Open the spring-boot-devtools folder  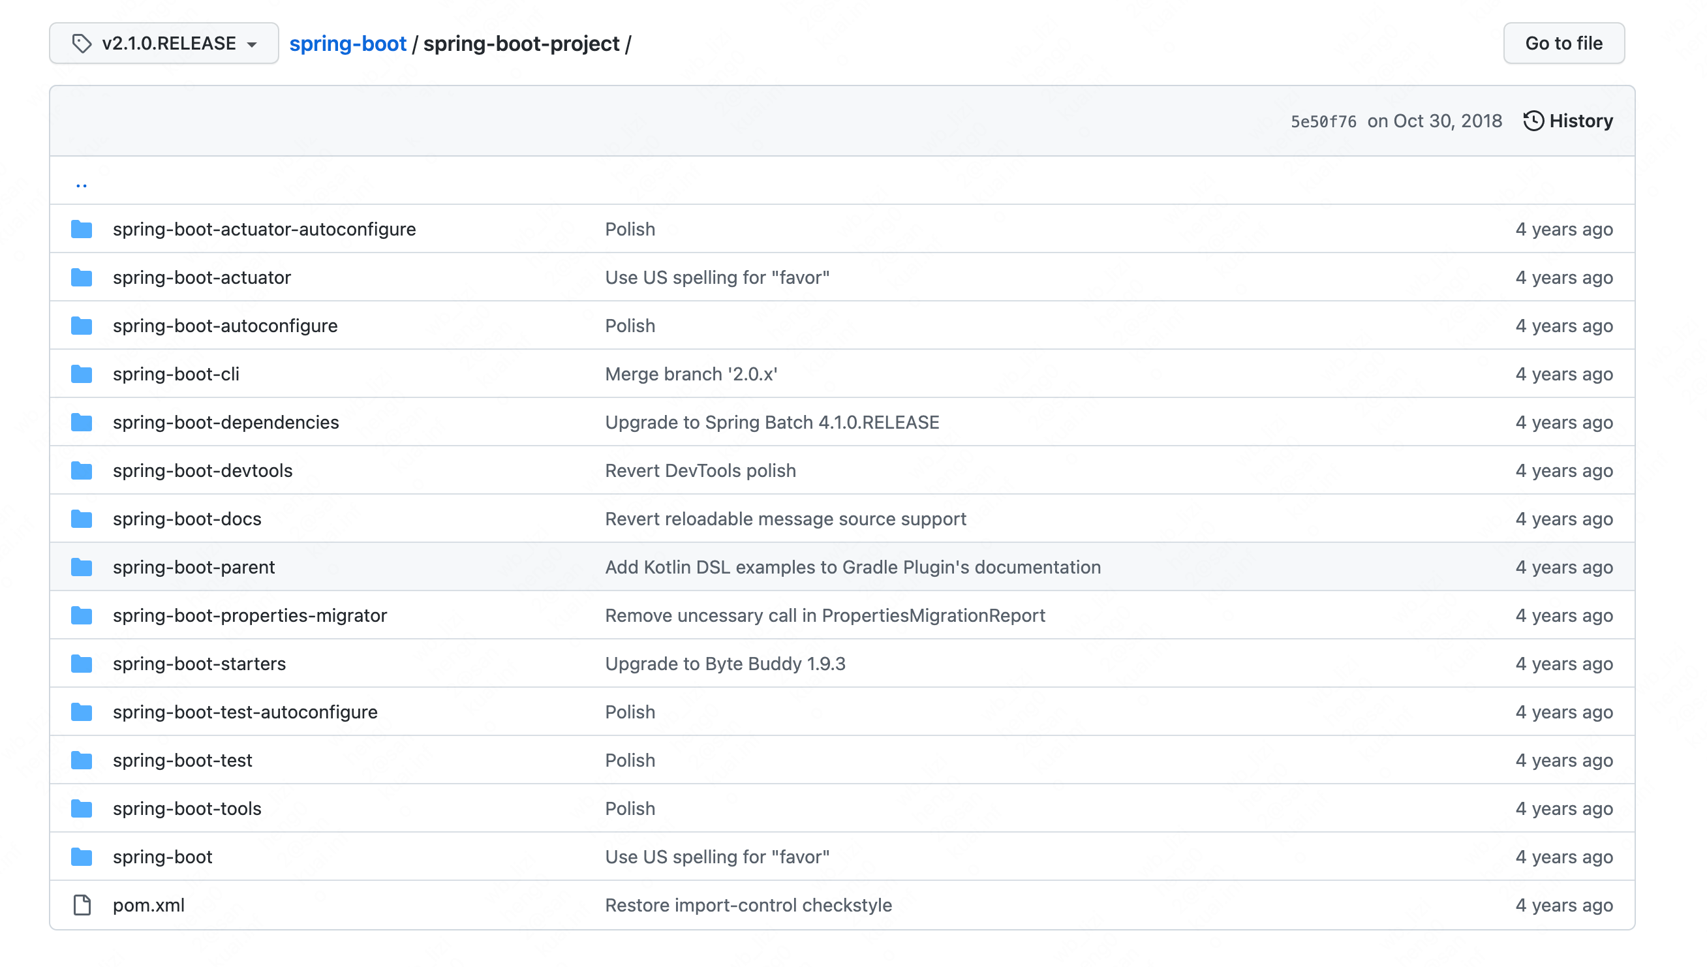click(x=202, y=471)
